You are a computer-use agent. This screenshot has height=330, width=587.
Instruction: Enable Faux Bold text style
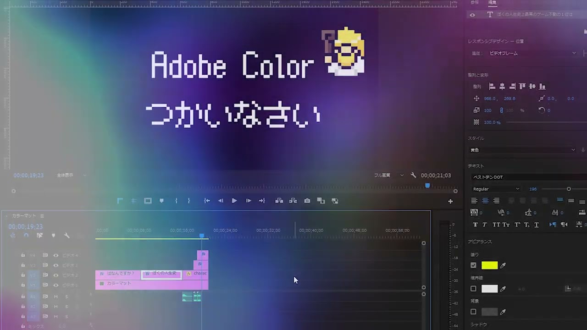[x=475, y=225]
